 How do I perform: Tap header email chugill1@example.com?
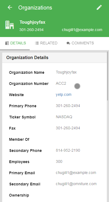point(82,30)
